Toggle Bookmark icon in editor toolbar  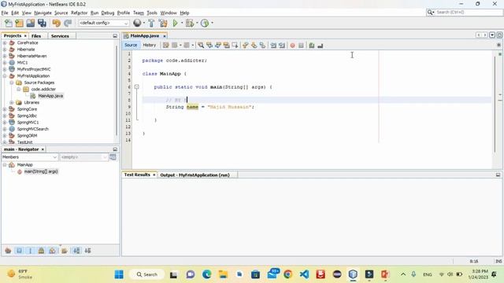tap(262, 46)
